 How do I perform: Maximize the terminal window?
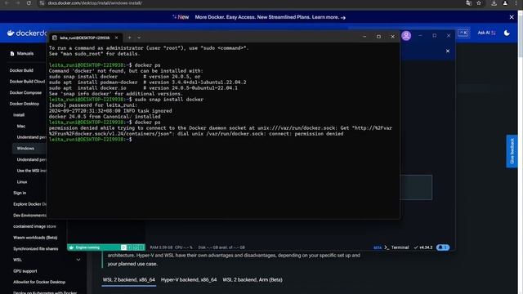(x=378, y=37)
